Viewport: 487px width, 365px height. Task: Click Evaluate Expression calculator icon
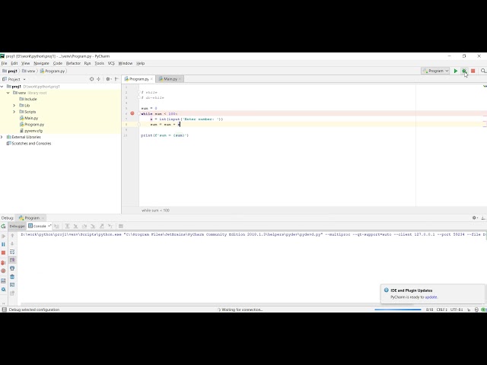(x=121, y=226)
